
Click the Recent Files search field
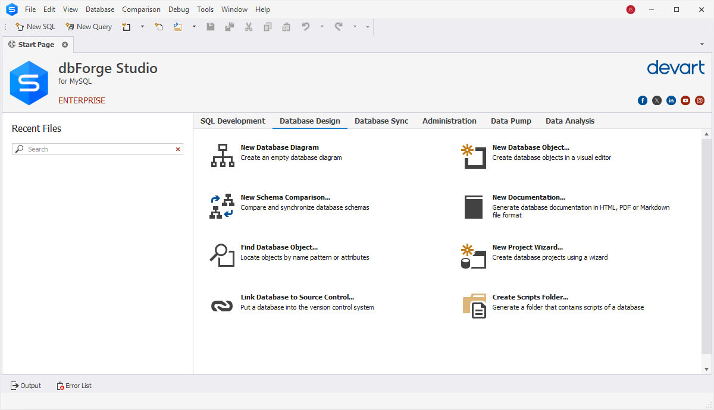(98, 149)
